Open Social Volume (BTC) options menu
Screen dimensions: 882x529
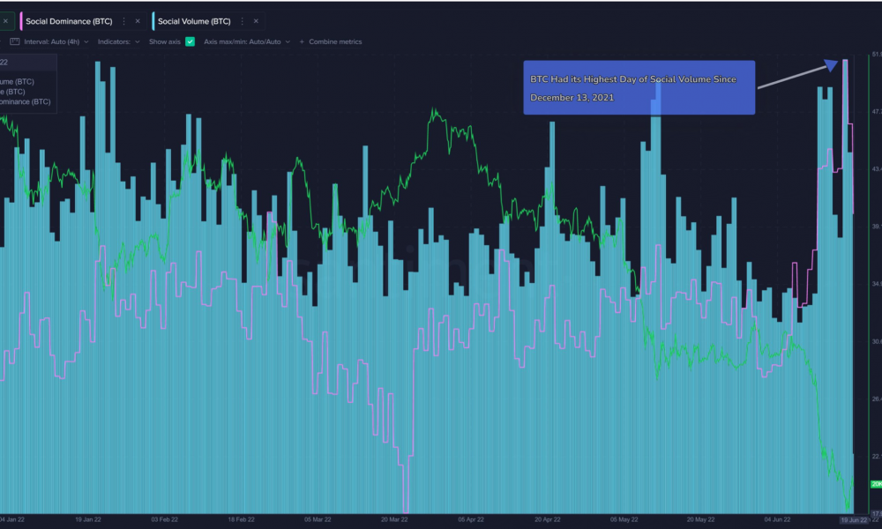pos(243,21)
